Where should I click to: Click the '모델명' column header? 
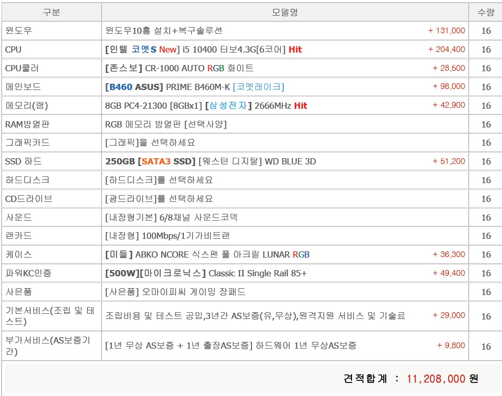[x=285, y=12]
